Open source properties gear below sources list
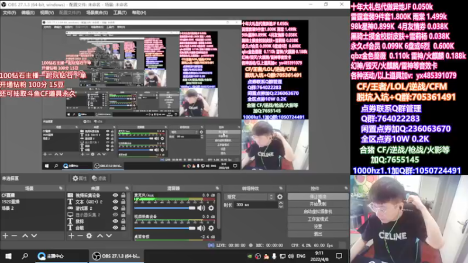The width and height of the screenshot is (468, 263). (89, 236)
